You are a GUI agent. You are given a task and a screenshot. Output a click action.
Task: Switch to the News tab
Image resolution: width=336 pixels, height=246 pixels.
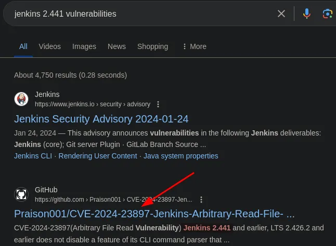(x=117, y=46)
